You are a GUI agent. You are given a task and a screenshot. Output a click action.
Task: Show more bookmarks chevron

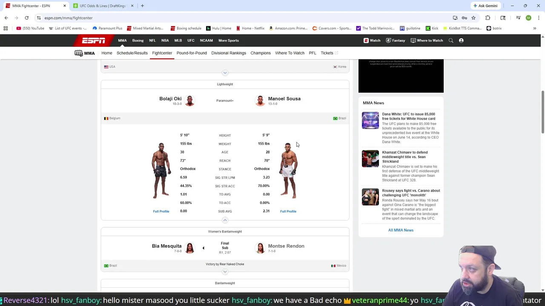tap(534, 28)
